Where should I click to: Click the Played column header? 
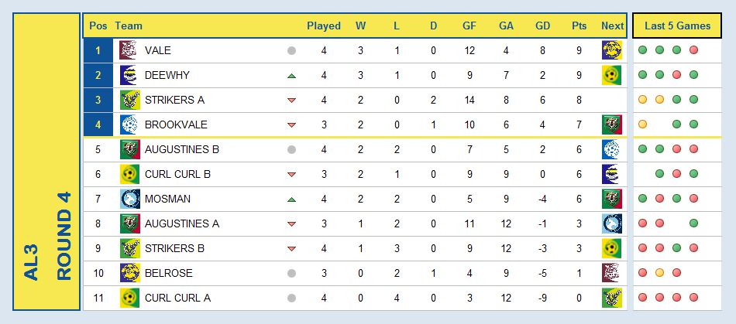pos(324,26)
